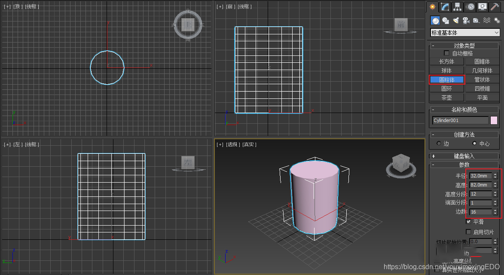The height and width of the screenshot is (275, 504).
Task: Open the Display panel tab
Action: [483, 7]
